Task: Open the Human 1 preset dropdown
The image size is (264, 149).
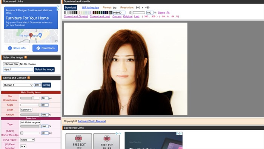Action: pyautogui.click(x=18, y=85)
